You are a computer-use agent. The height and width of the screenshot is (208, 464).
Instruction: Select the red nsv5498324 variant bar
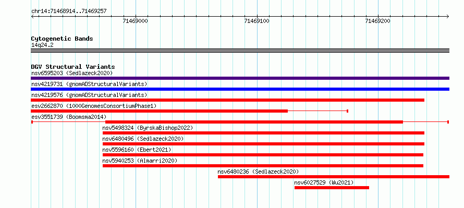click(x=263, y=133)
